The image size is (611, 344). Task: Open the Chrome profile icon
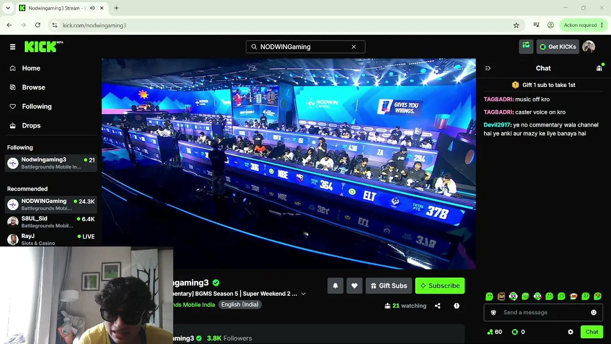(x=551, y=25)
